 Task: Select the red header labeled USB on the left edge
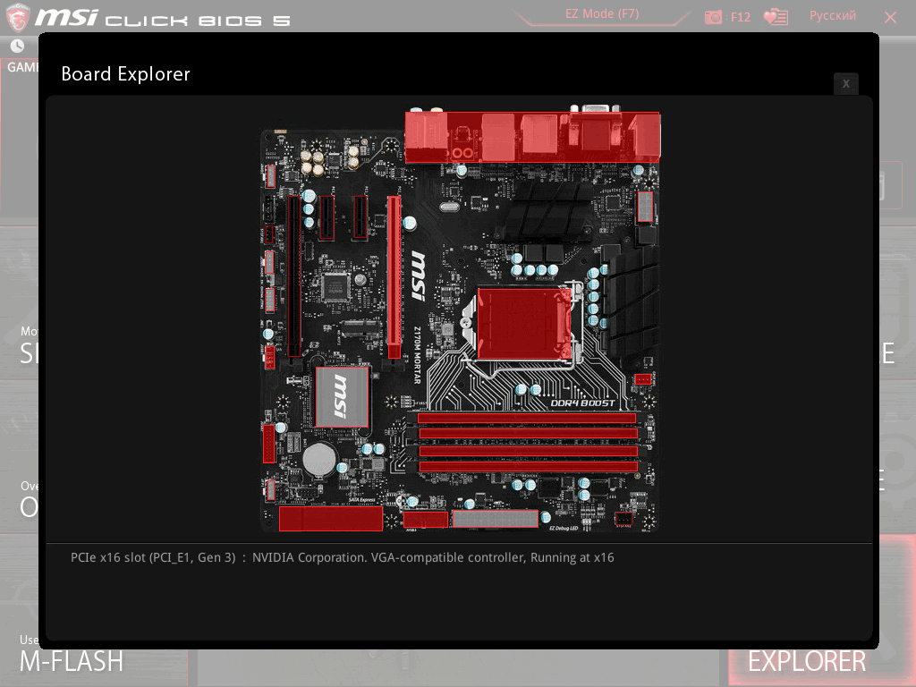pyautogui.click(x=269, y=357)
